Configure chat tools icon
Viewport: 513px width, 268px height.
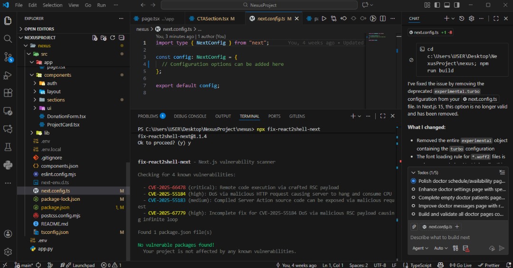click(456, 248)
